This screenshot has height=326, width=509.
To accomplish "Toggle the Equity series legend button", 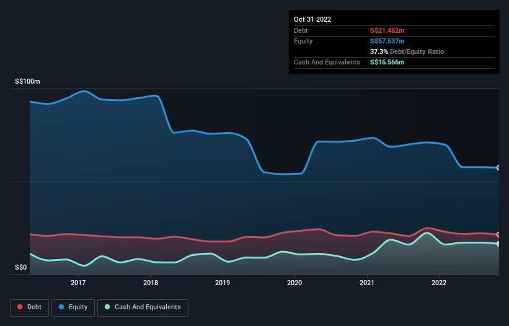I will (x=73, y=307).
